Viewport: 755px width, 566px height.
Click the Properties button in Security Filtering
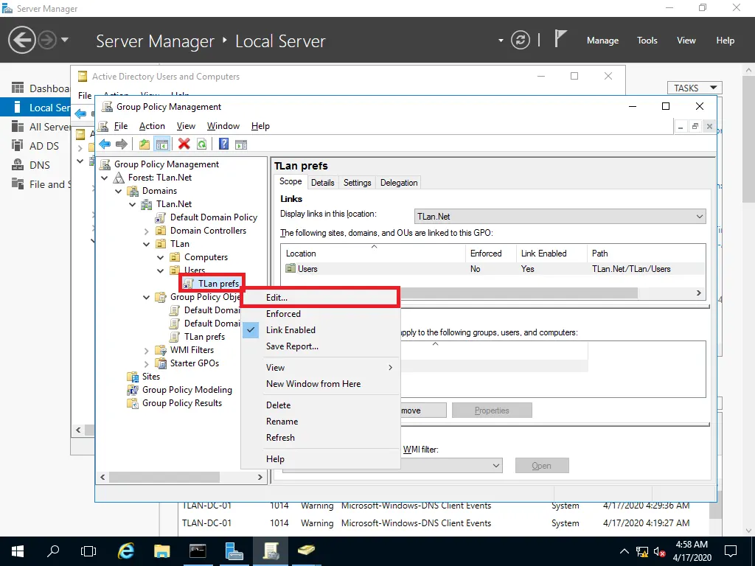point(492,410)
